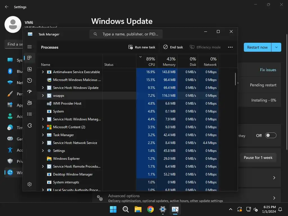Viewport: 288px width, 216px height.
Task: Click the muted volume tray icon
Action: 256,209
